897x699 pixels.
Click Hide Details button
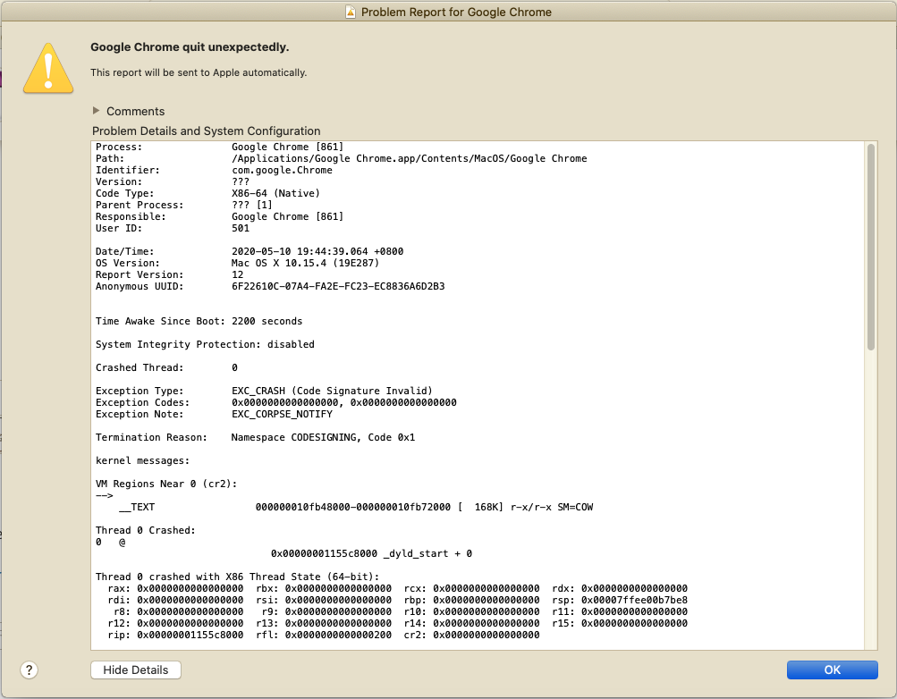[136, 670]
